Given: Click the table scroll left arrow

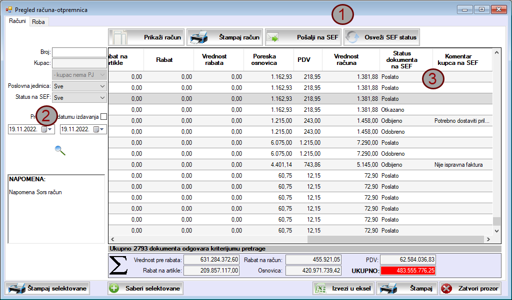Looking at the screenshot, I should 112,239.
